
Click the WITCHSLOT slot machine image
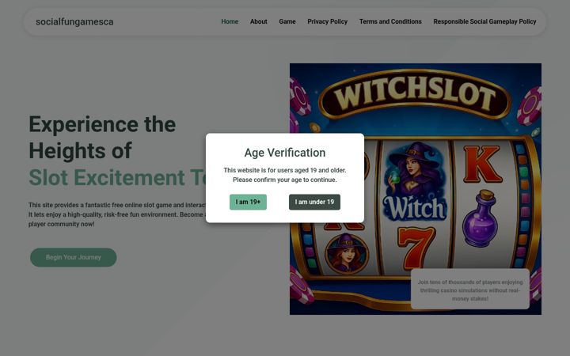416,189
